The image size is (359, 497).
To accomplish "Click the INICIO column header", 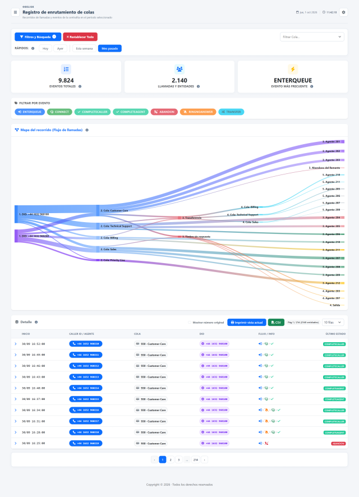I will pos(26,334).
